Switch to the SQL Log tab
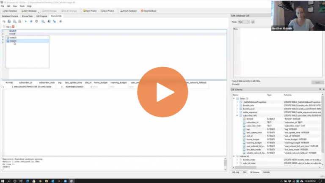 coord(236,172)
